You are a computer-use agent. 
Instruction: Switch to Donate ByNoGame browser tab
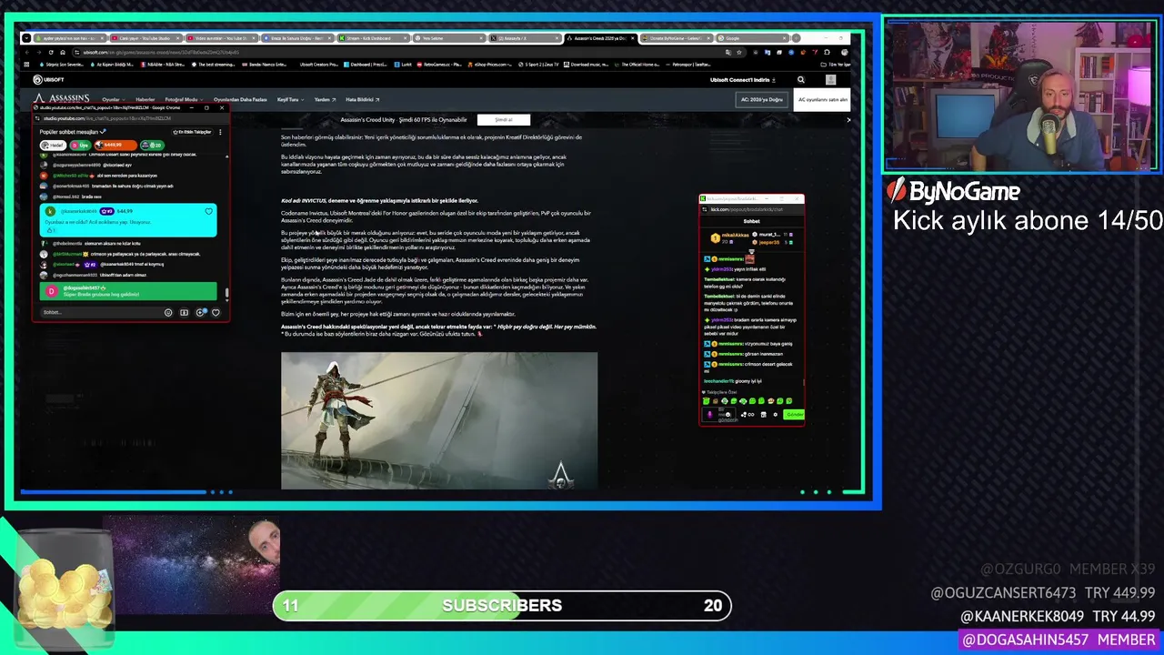click(x=676, y=38)
